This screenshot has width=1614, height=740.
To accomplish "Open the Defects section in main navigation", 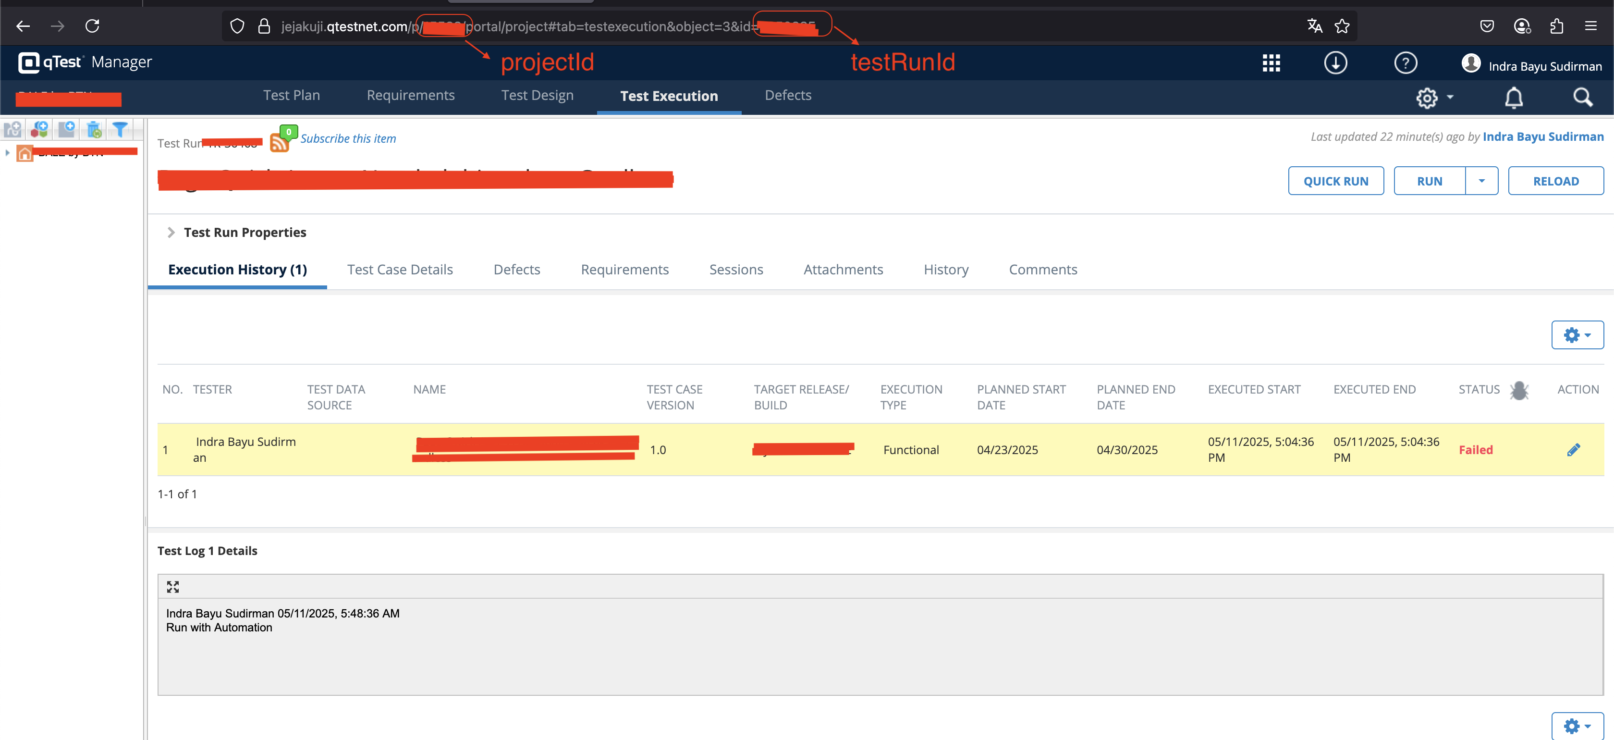I will (x=788, y=95).
